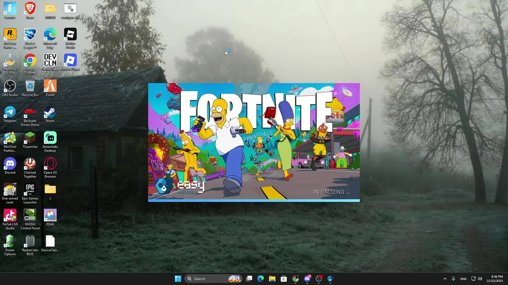Select the DeviceClea... white document file icon
508x285 pixels.
pos(50,243)
